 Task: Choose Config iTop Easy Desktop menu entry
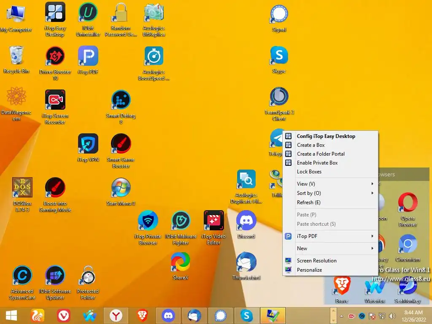[330, 136]
